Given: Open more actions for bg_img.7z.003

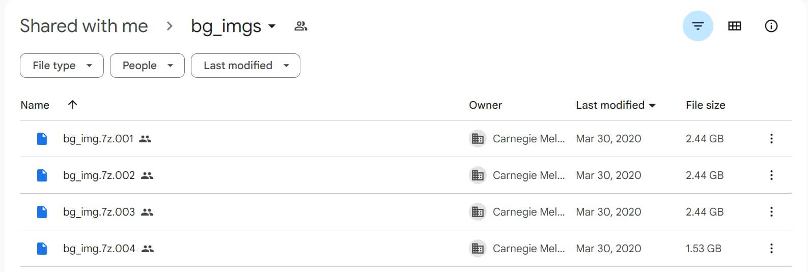Looking at the screenshot, I should tap(771, 211).
